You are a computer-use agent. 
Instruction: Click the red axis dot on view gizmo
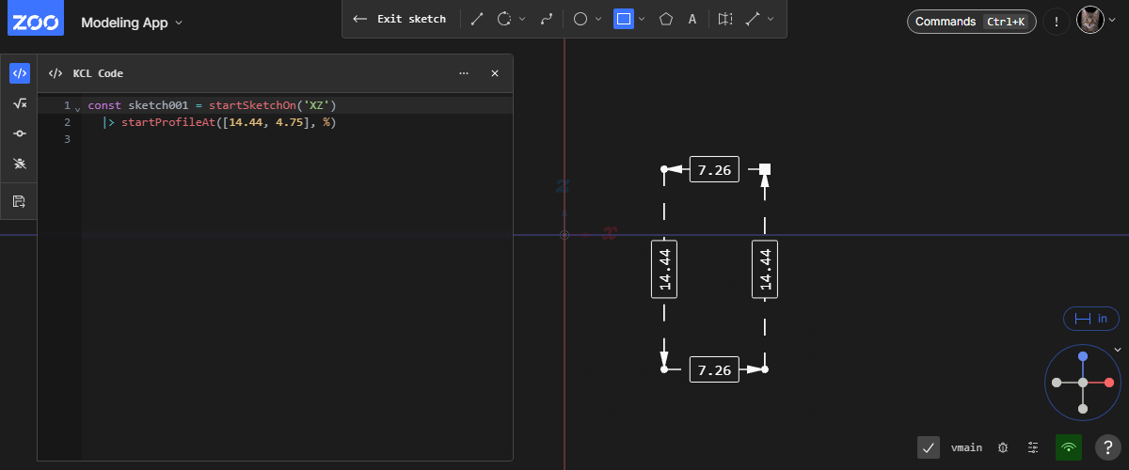coord(1109,383)
